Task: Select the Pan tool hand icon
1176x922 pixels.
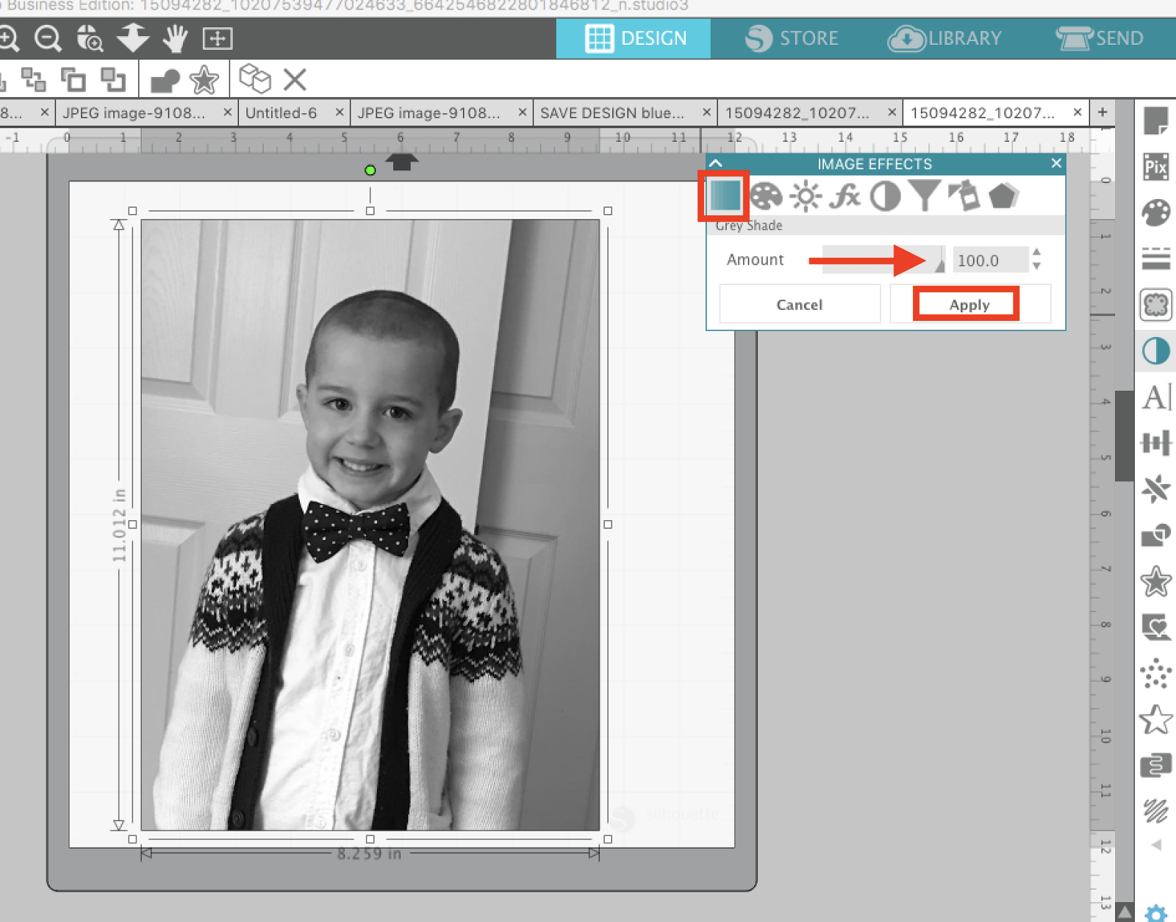Action: coord(174,38)
